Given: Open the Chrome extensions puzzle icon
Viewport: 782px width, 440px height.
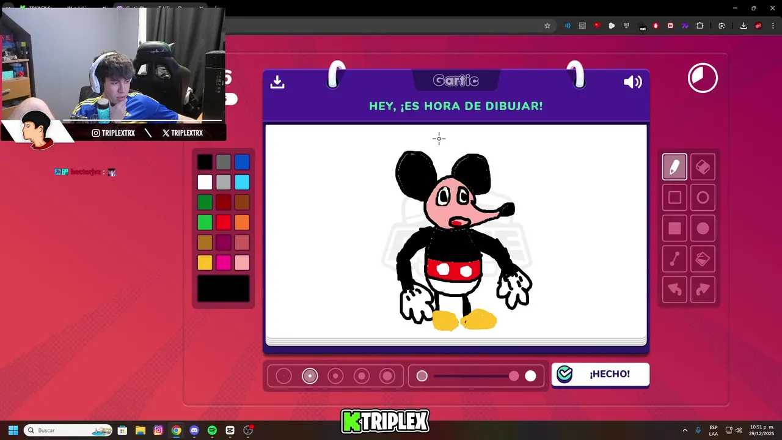Looking at the screenshot, I should [700, 26].
